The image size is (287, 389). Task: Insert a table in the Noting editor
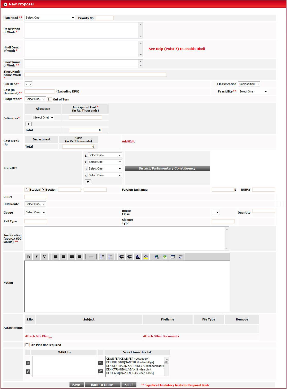pos(173,257)
